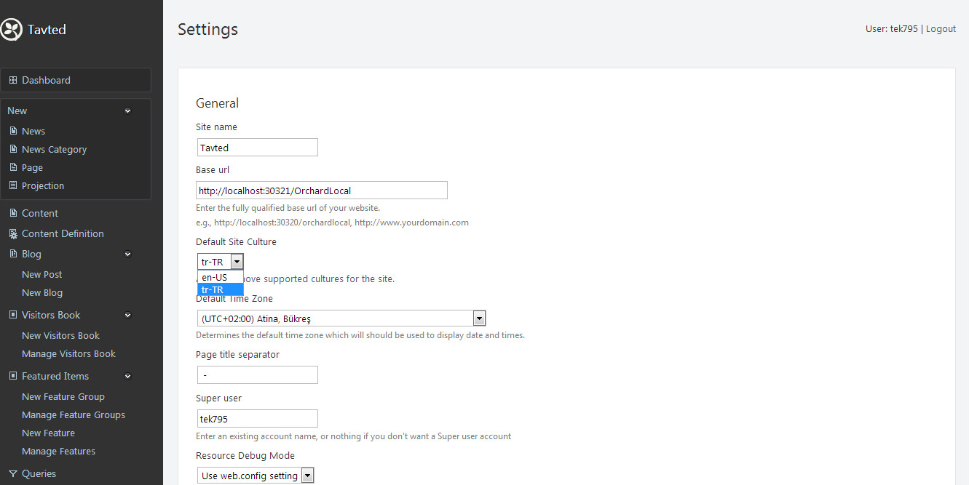Click the News page icon in sidebar
The height and width of the screenshot is (485, 969).
[13, 131]
